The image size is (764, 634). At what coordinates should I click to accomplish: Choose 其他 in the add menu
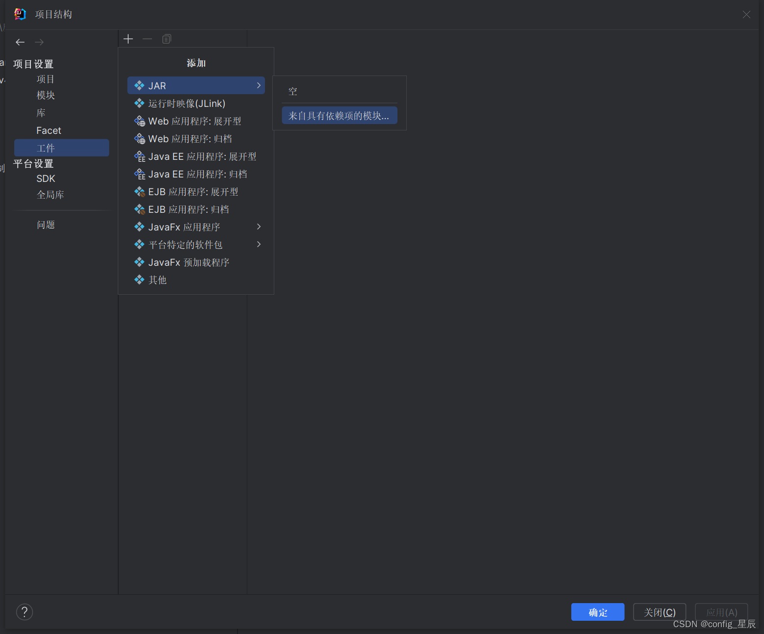coord(196,280)
